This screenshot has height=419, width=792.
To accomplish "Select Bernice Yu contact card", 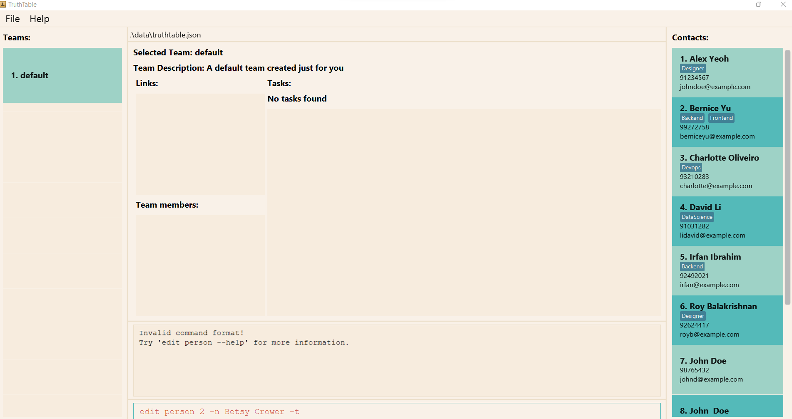I will pos(727,122).
